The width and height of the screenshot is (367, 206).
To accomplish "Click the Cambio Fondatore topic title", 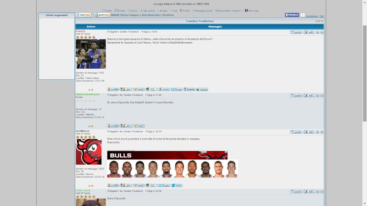I will [x=200, y=21].
